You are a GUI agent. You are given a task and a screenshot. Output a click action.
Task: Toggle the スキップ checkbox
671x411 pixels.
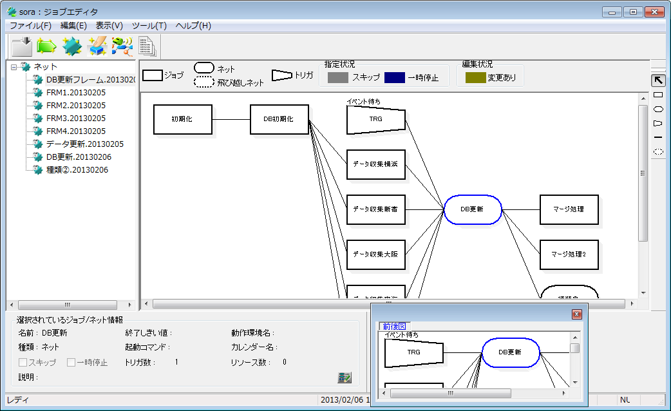23,363
